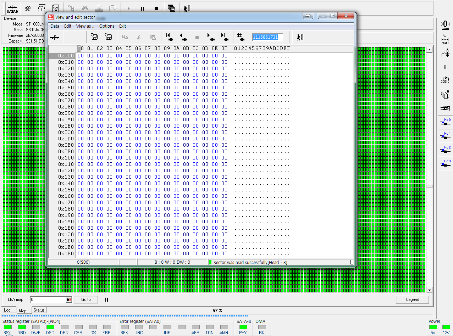Viewport: 453px width, 336px height.
Task: Click the go-to-first-sector navigation icon
Action: pyautogui.click(x=169, y=37)
